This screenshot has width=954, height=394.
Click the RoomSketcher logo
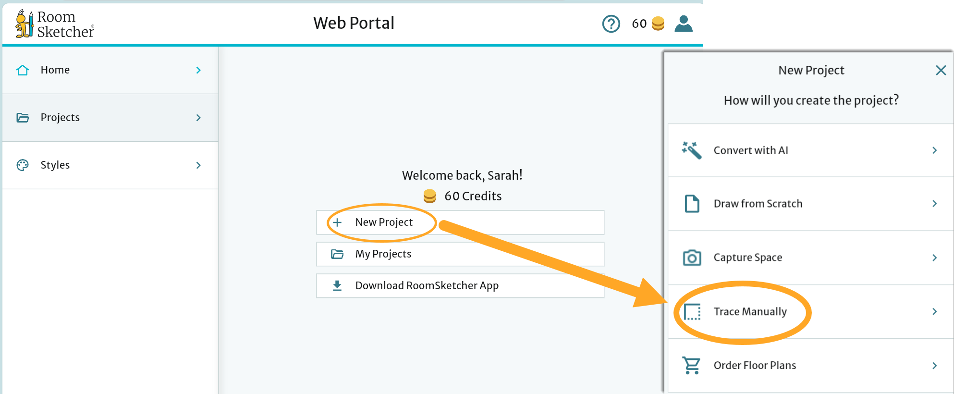pos(55,24)
